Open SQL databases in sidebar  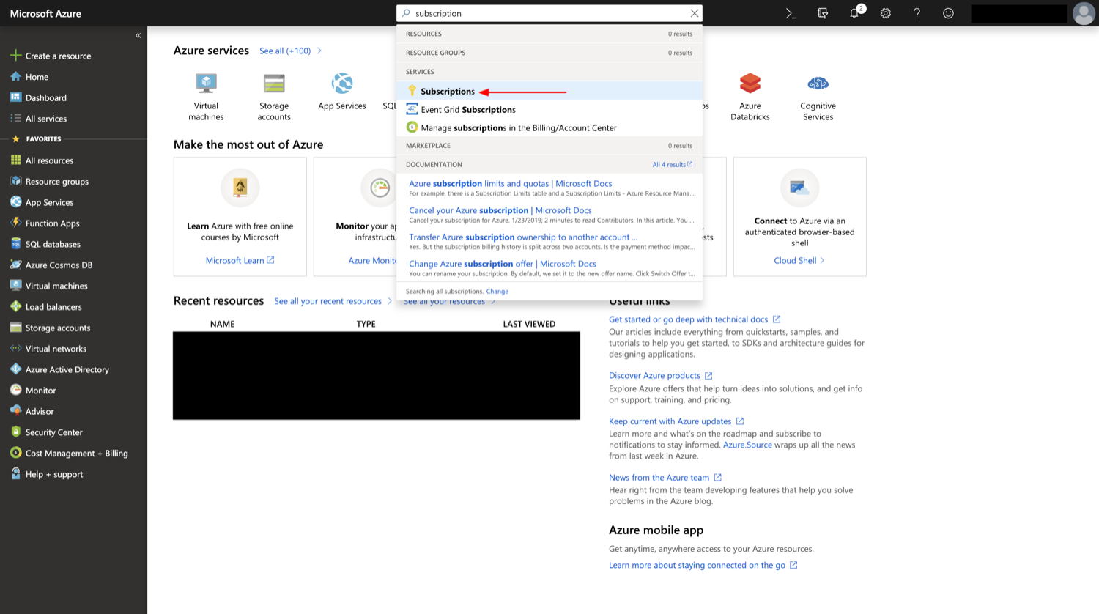(x=53, y=244)
